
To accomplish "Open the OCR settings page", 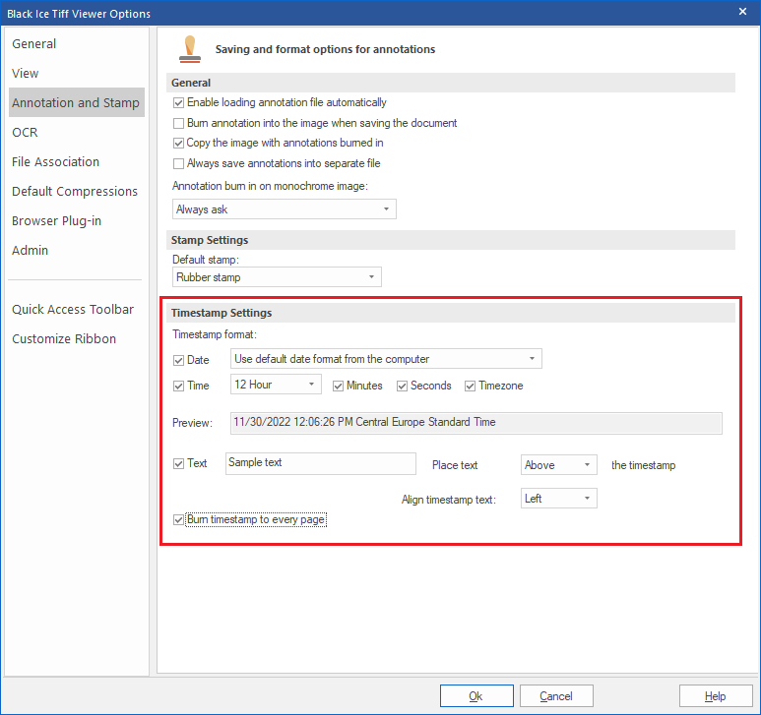I will click(26, 133).
